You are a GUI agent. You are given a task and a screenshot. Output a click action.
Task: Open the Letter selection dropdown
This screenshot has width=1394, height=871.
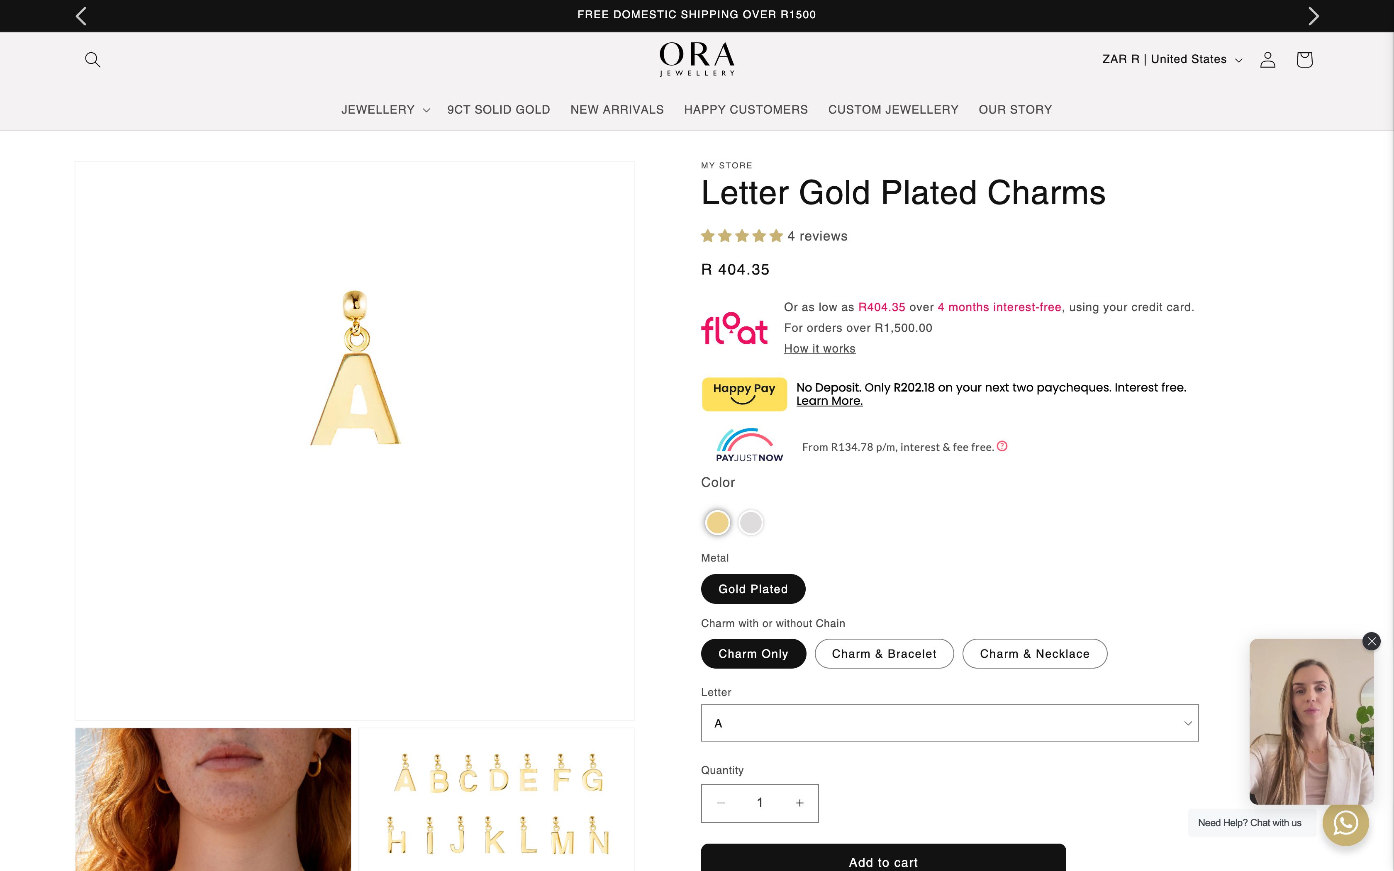click(949, 723)
